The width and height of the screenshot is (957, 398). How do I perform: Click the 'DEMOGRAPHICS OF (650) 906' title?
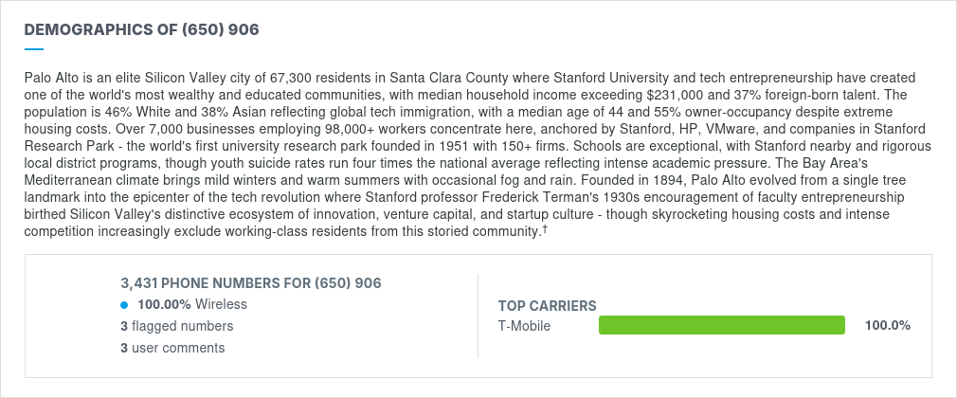tap(141, 29)
